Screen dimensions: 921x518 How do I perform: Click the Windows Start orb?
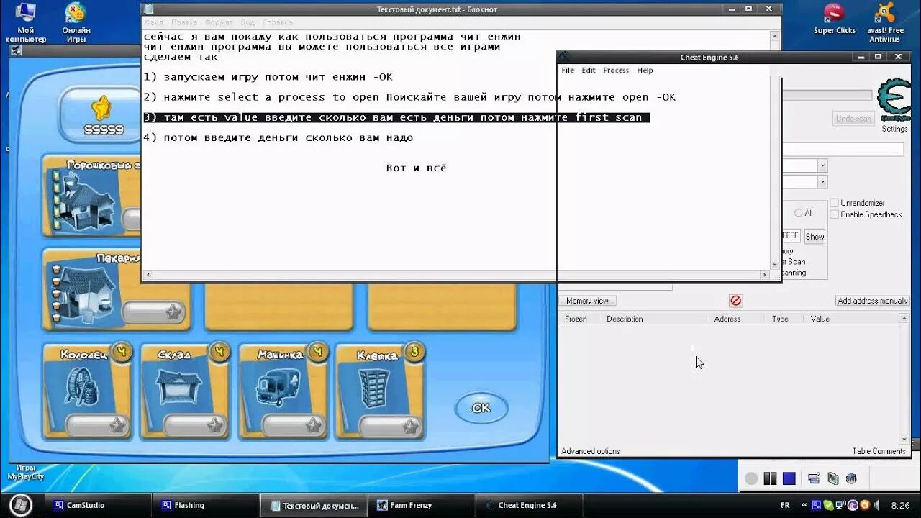[20, 504]
